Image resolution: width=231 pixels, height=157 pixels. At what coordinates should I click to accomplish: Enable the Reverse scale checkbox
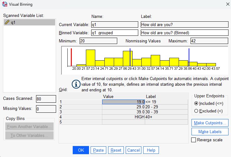[x=193, y=140]
